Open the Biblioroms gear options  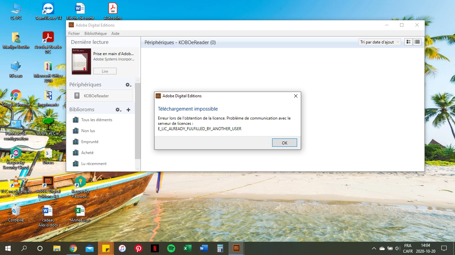118,110
